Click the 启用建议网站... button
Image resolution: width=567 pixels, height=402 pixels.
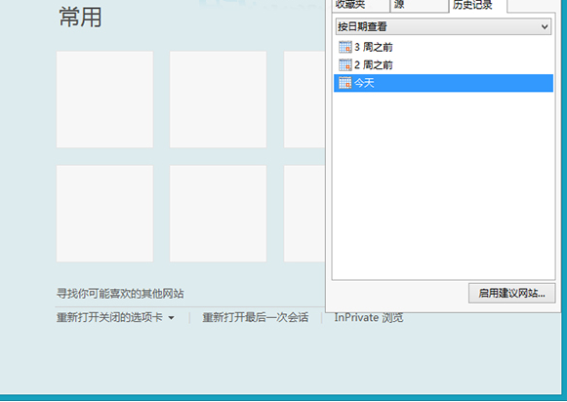click(x=511, y=293)
